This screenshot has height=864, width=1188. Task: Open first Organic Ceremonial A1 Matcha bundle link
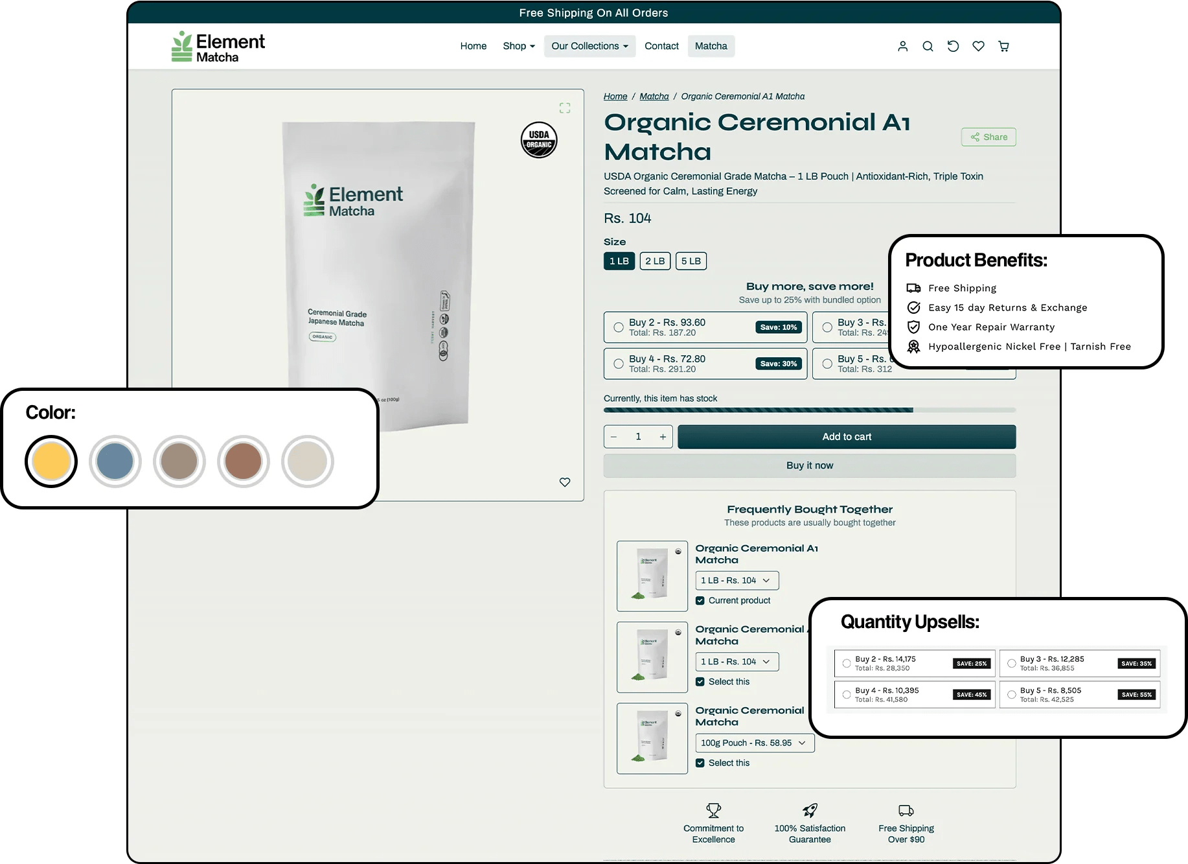click(x=757, y=554)
